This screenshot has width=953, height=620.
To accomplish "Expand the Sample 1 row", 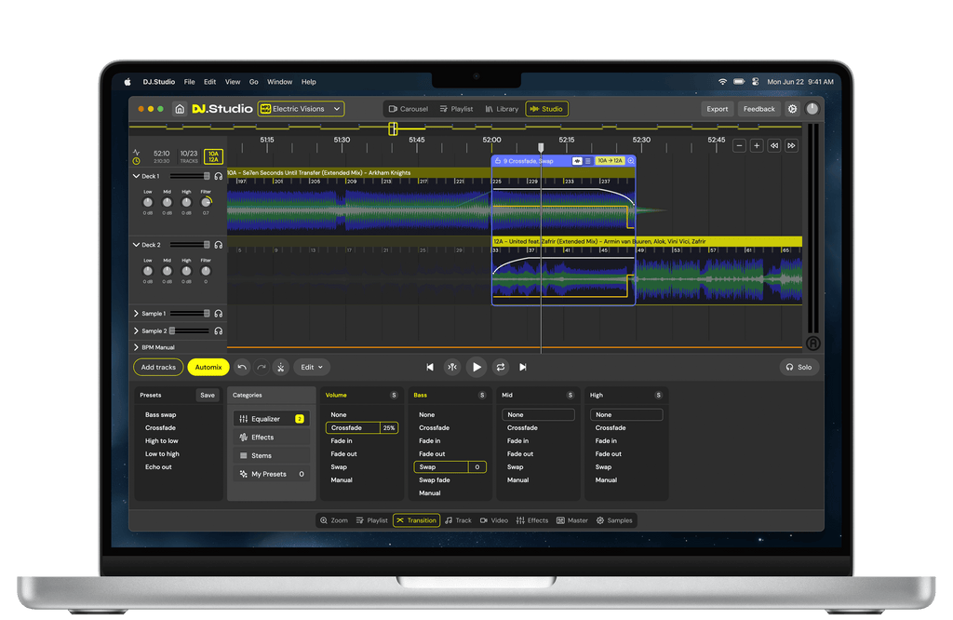I will pos(136,314).
